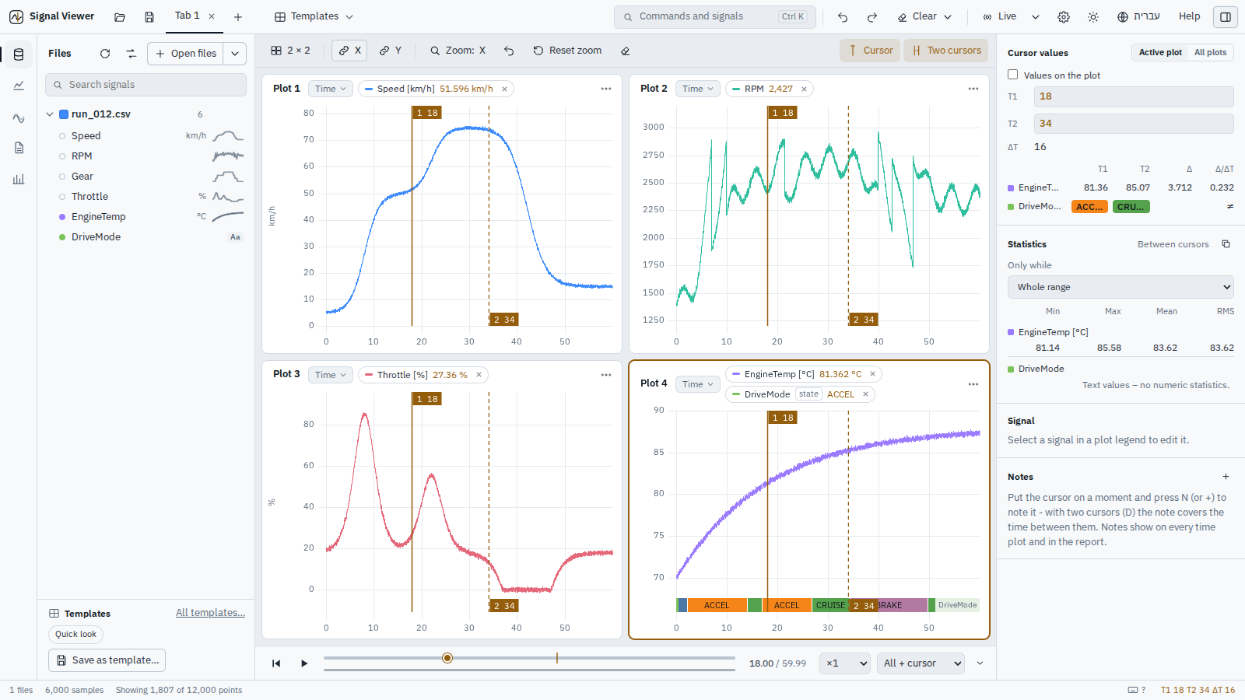
Task: Remove Speed signal from Plot 1
Action: (x=504, y=89)
